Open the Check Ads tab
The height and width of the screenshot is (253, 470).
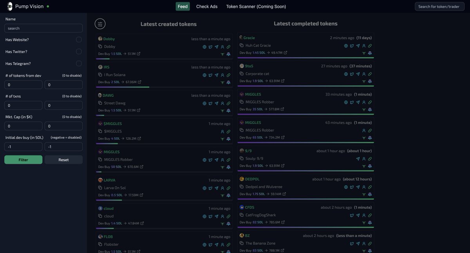tap(207, 6)
